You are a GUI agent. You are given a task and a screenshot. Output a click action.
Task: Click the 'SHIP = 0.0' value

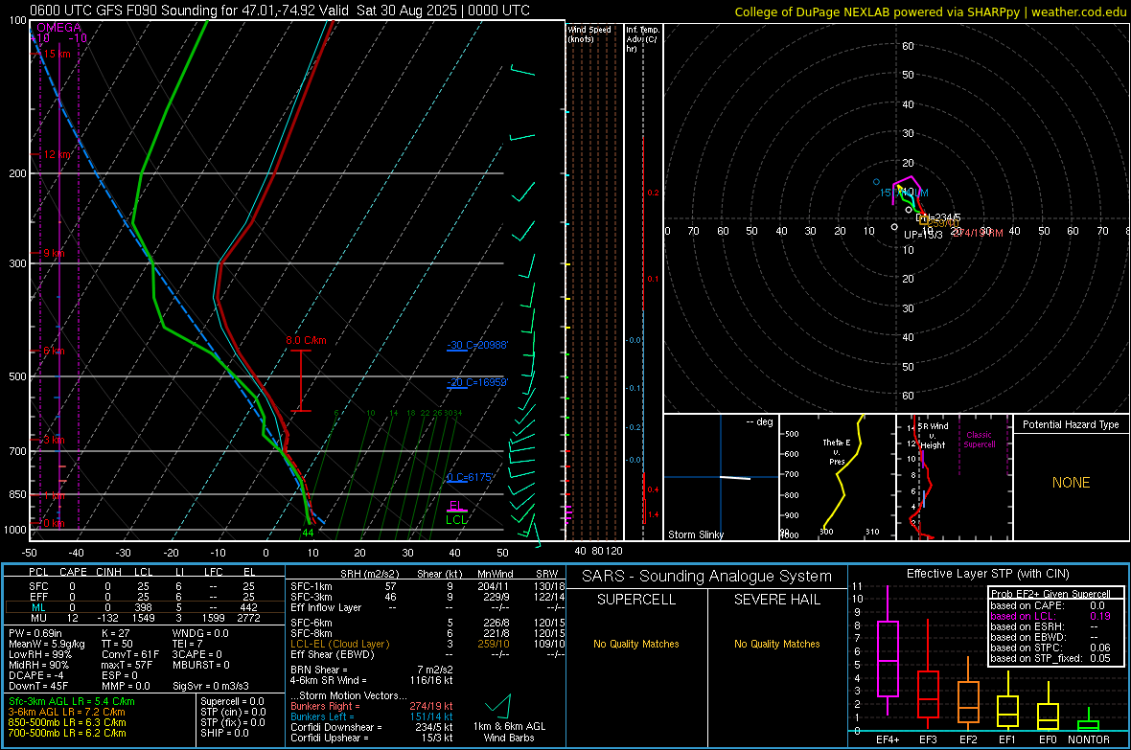[x=224, y=734]
